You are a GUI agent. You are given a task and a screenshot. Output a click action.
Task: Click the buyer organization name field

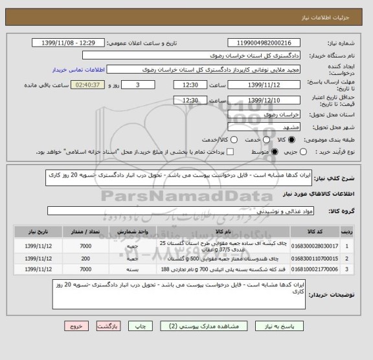[191, 56]
